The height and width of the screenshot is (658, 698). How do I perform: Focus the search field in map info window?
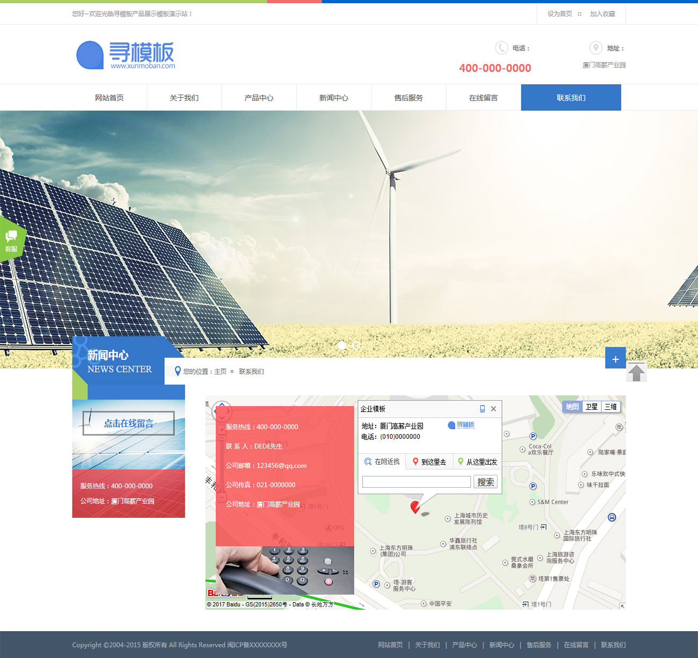[417, 482]
